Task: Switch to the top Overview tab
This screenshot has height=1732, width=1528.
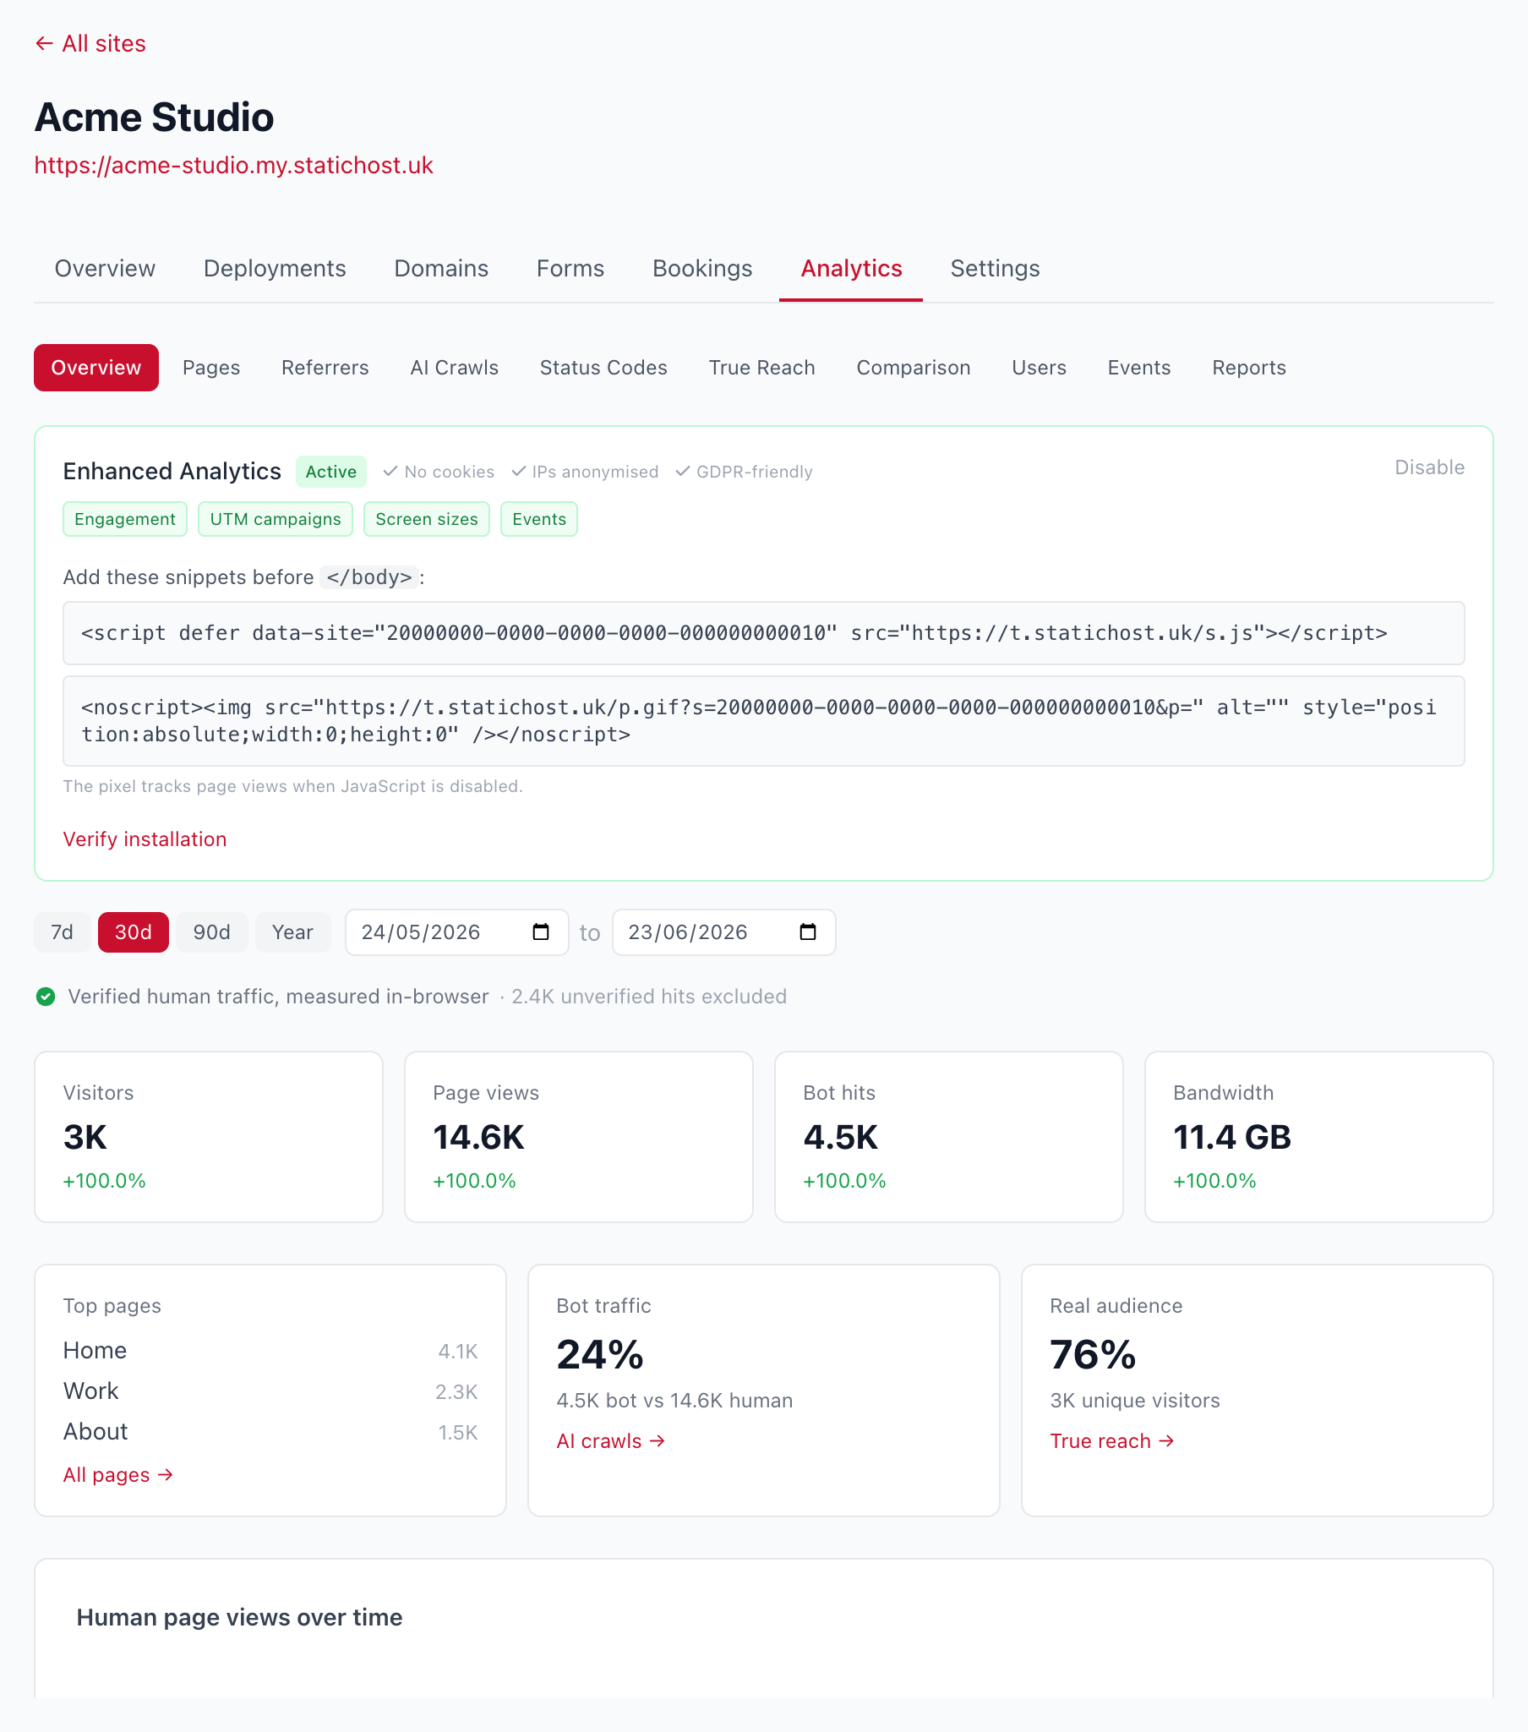Action: 105,269
